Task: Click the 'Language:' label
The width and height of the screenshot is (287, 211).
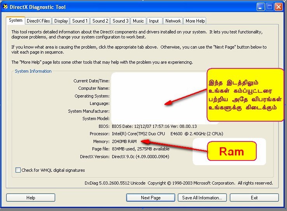Action: (x=99, y=103)
